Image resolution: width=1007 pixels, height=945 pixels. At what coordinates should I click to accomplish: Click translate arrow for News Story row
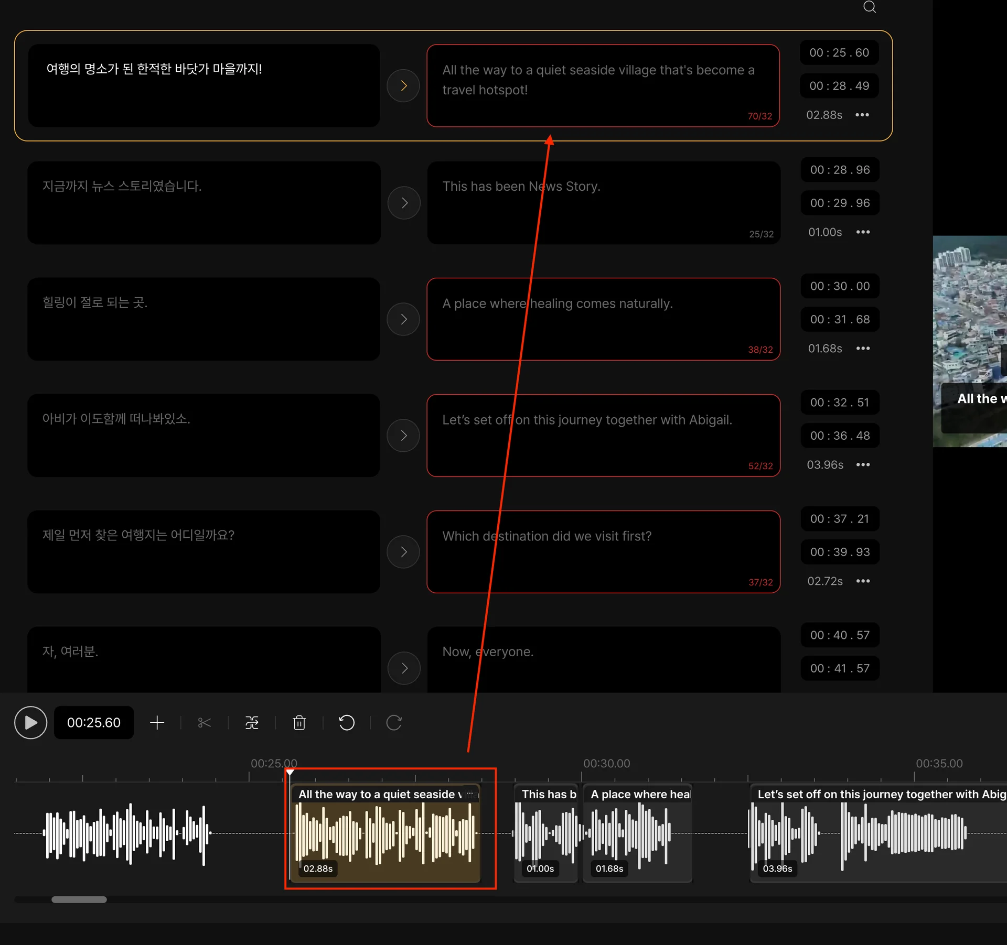click(404, 203)
